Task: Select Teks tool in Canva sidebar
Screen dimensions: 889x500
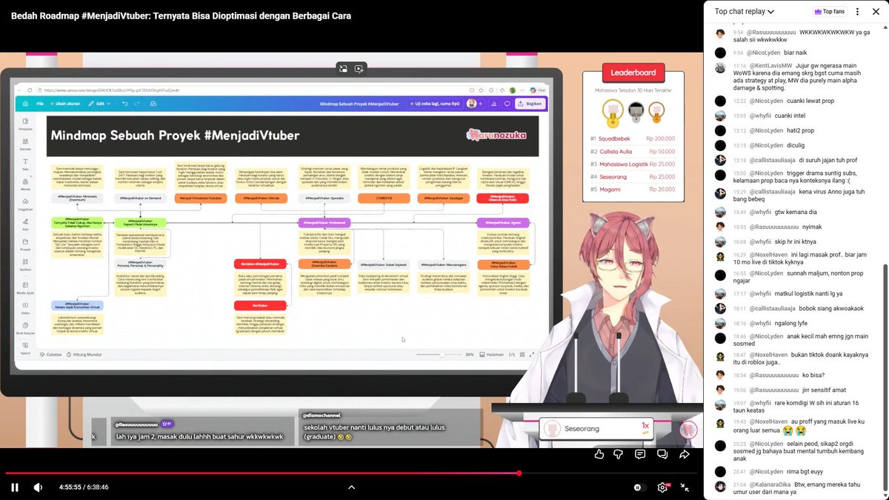Action: [x=25, y=164]
